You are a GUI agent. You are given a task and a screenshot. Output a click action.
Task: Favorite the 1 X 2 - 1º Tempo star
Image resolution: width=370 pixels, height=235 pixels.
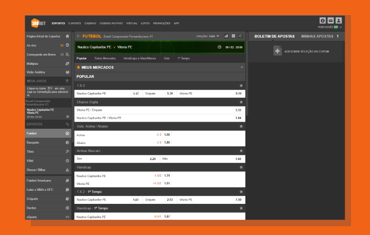(x=241, y=192)
